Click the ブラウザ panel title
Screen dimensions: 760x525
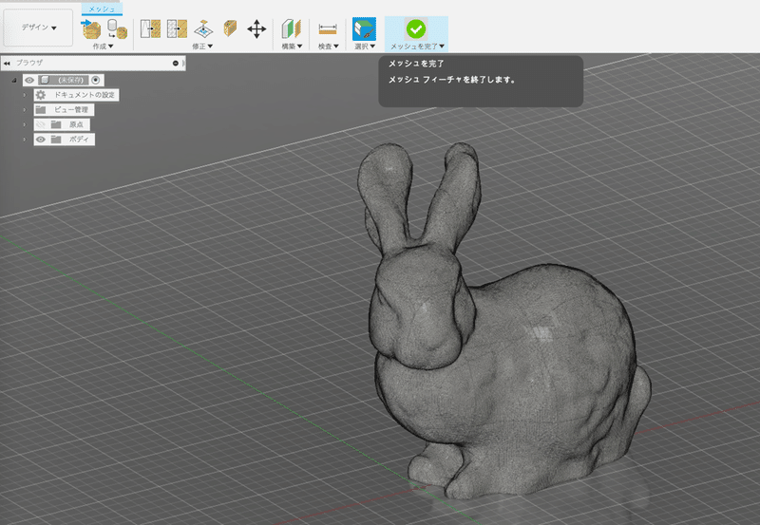click(x=29, y=63)
